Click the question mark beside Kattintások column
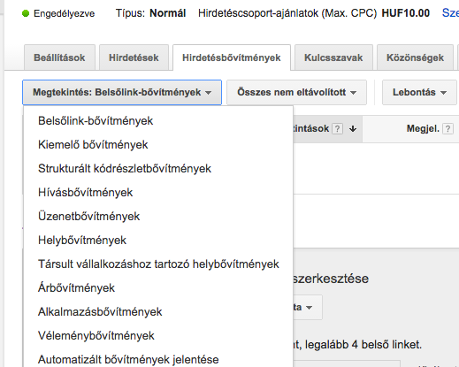The height and width of the screenshot is (367, 459). [337, 129]
